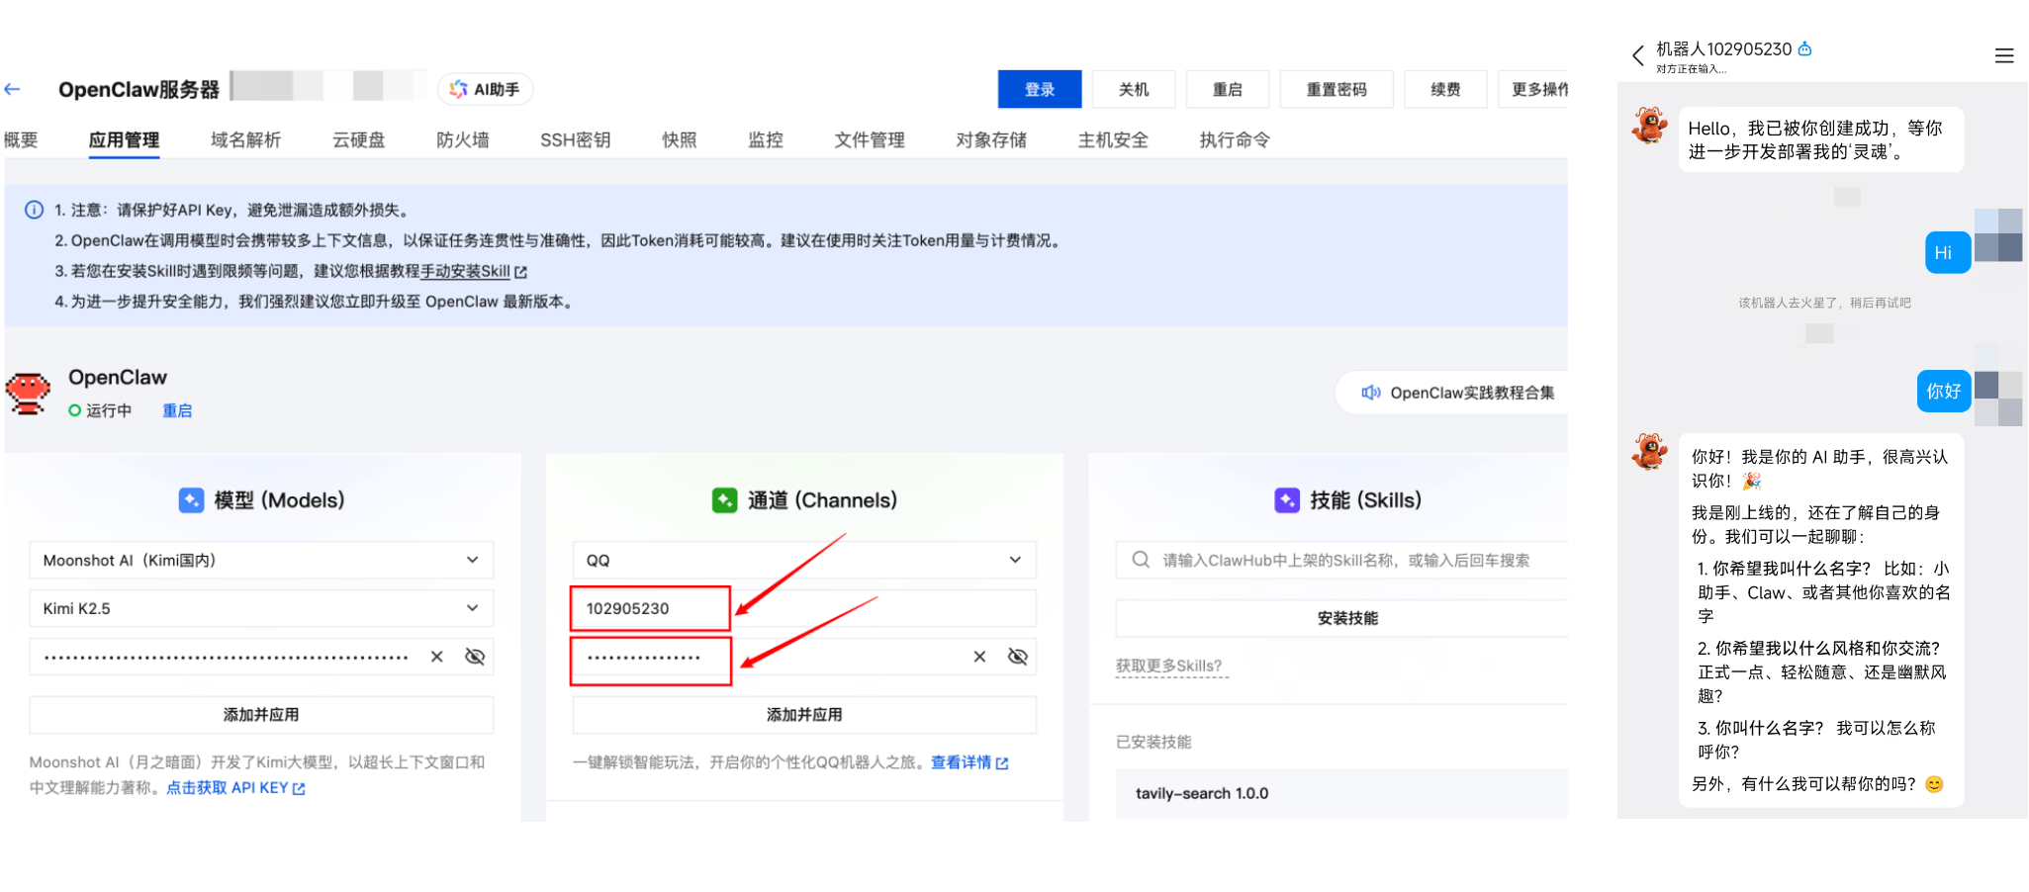The width and height of the screenshot is (2029, 892).
Task: Click the info icon in the notice banner
Action: click(x=34, y=210)
